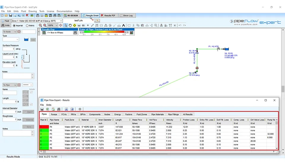Open the Results PDF button
This screenshot has width=285, height=163.
[108, 15]
